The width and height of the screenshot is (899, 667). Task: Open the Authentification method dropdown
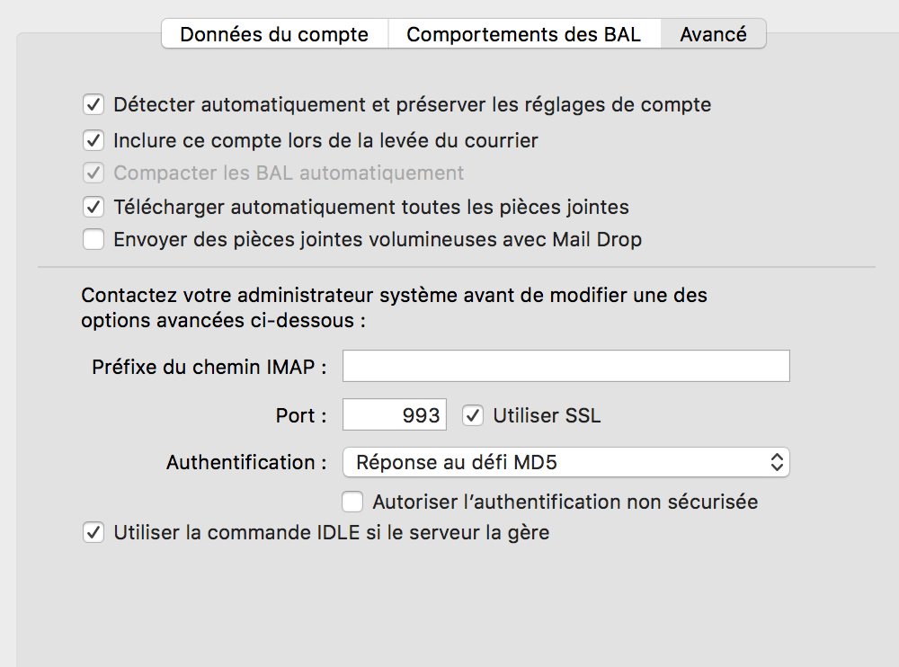pos(565,463)
